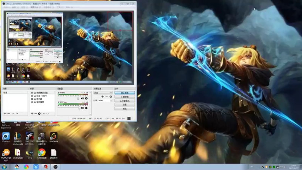Open the MuMu emulator desktop shortcut
Image resolution: width=302 pixels, height=170 pixels.
point(6,155)
